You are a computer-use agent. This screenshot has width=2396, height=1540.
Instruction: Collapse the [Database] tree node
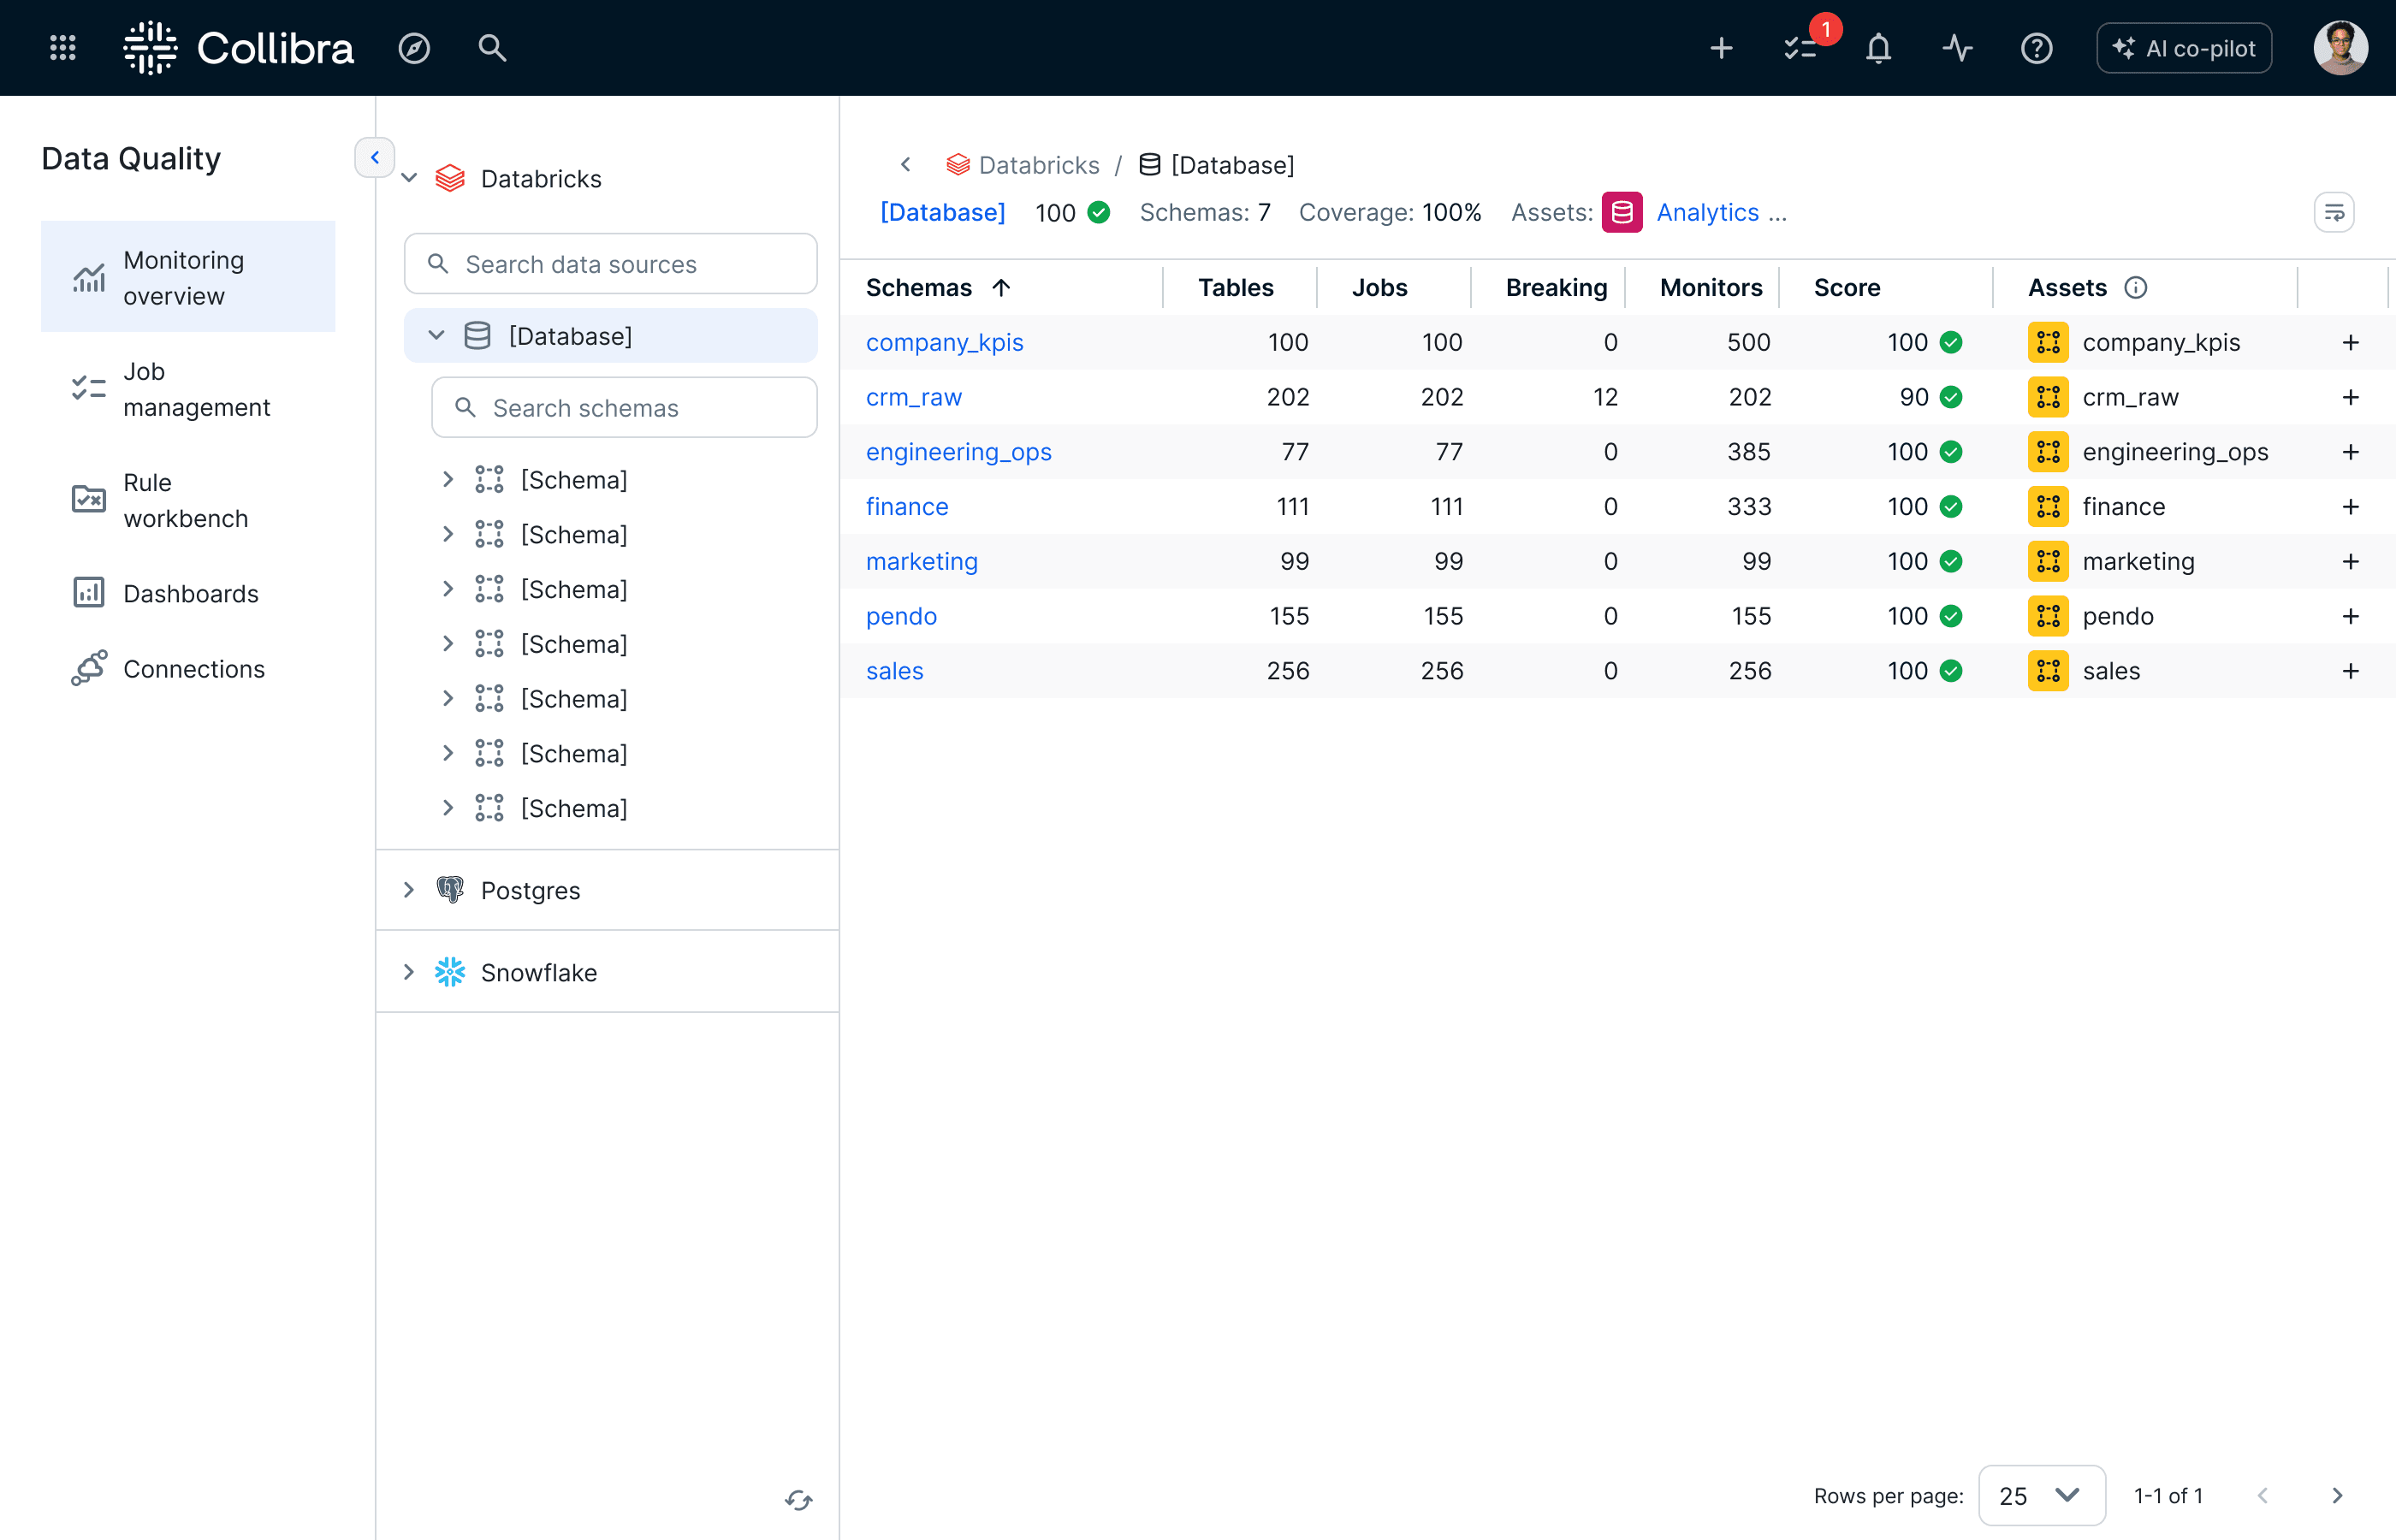[436, 335]
